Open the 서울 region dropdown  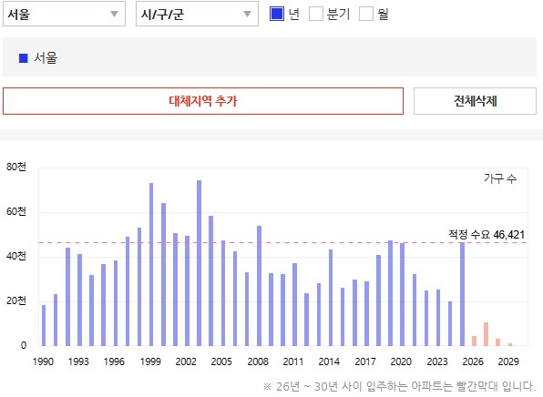pyautogui.click(x=64, y=14)
